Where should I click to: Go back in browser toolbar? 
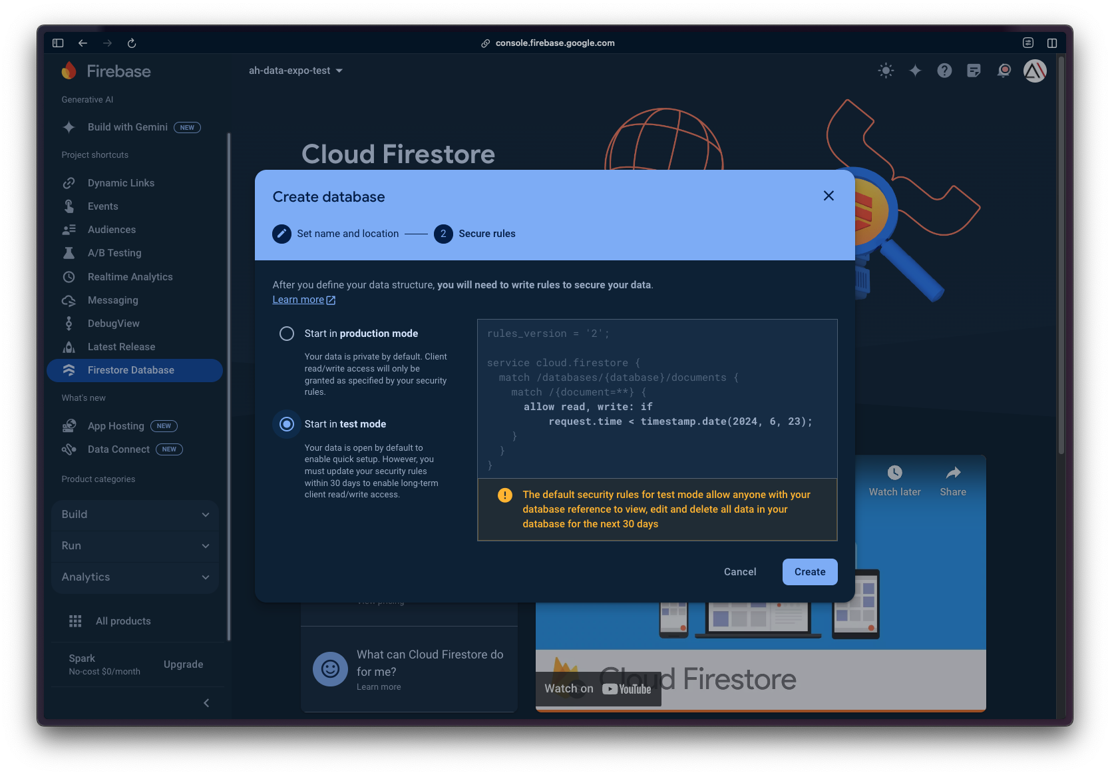tap(83, 43)
